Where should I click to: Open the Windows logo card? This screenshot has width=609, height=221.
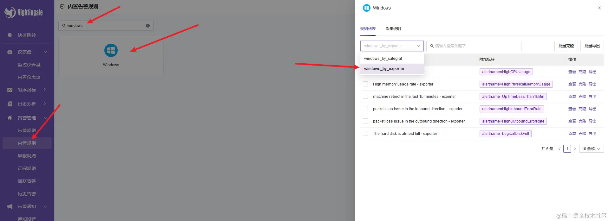pos(111,56)
